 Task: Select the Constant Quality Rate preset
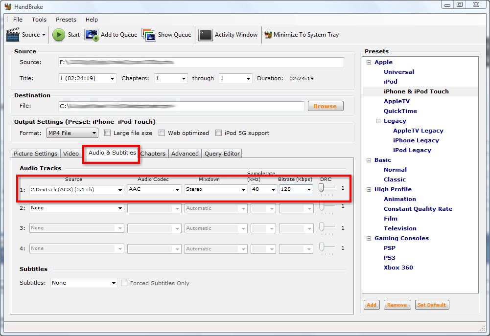418,209
